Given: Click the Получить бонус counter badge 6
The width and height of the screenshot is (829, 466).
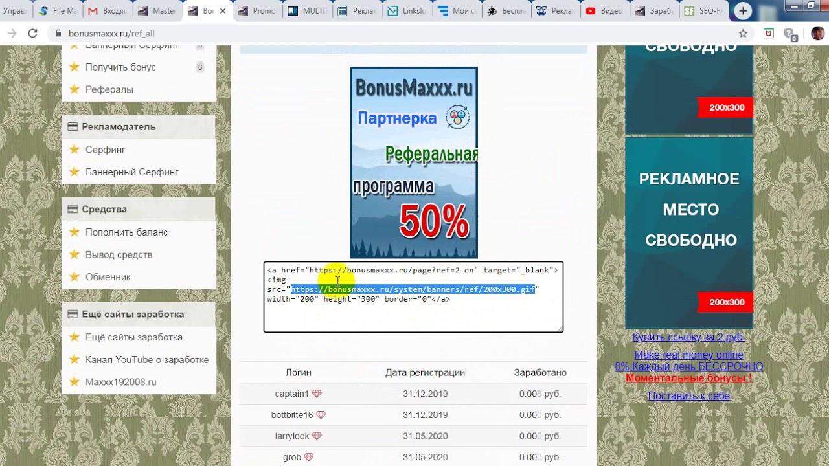Looking at the screenshot, I should pos(200,67).
